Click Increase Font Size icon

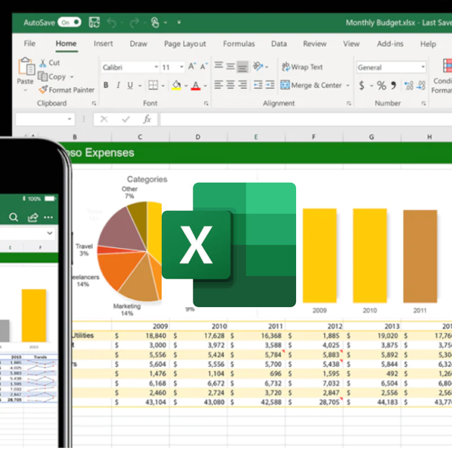pyautogui.click(x=192, y=67)
